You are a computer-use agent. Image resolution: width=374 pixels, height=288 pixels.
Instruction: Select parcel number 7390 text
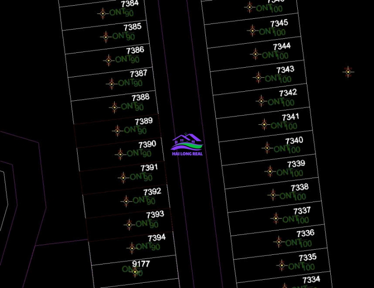point(147,144)
